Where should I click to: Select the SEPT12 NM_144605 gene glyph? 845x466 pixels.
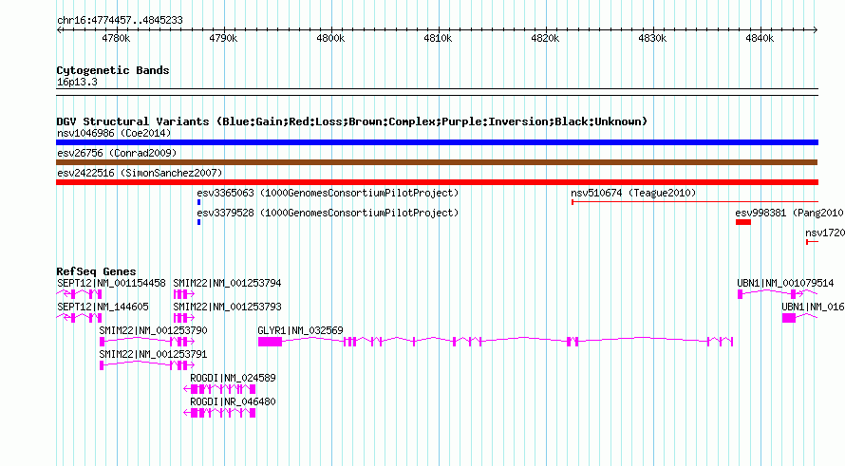[x=79, y=318]
